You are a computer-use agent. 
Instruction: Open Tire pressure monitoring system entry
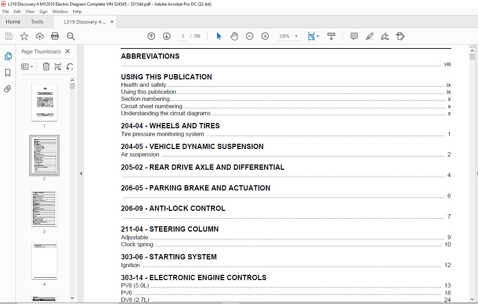pyautogui.click(x=286, y=134)
